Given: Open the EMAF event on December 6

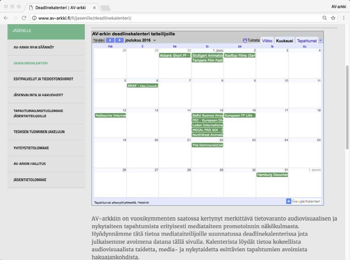Looking at the screenshot, I should point(143,86).
